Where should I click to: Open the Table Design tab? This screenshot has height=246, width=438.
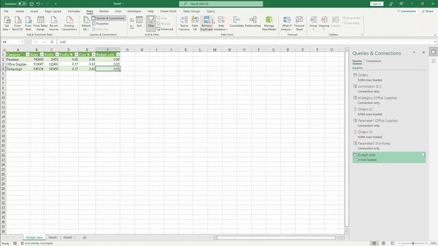click(x=192, y=11)
